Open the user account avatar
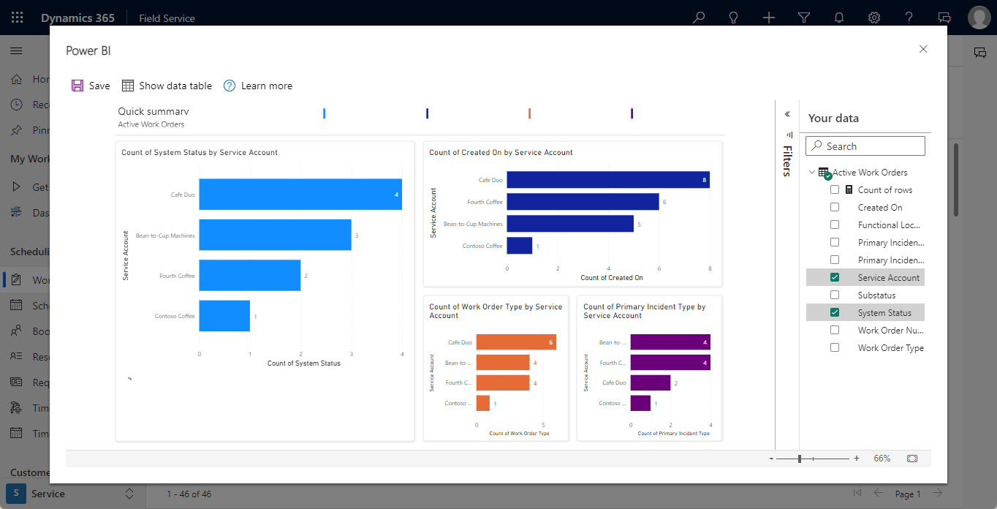 tap(979, 18)
